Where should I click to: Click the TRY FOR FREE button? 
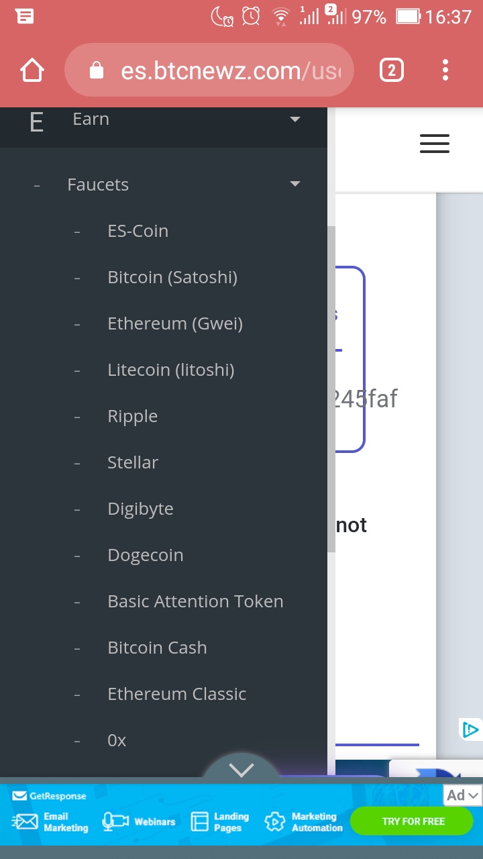[413, 821]
